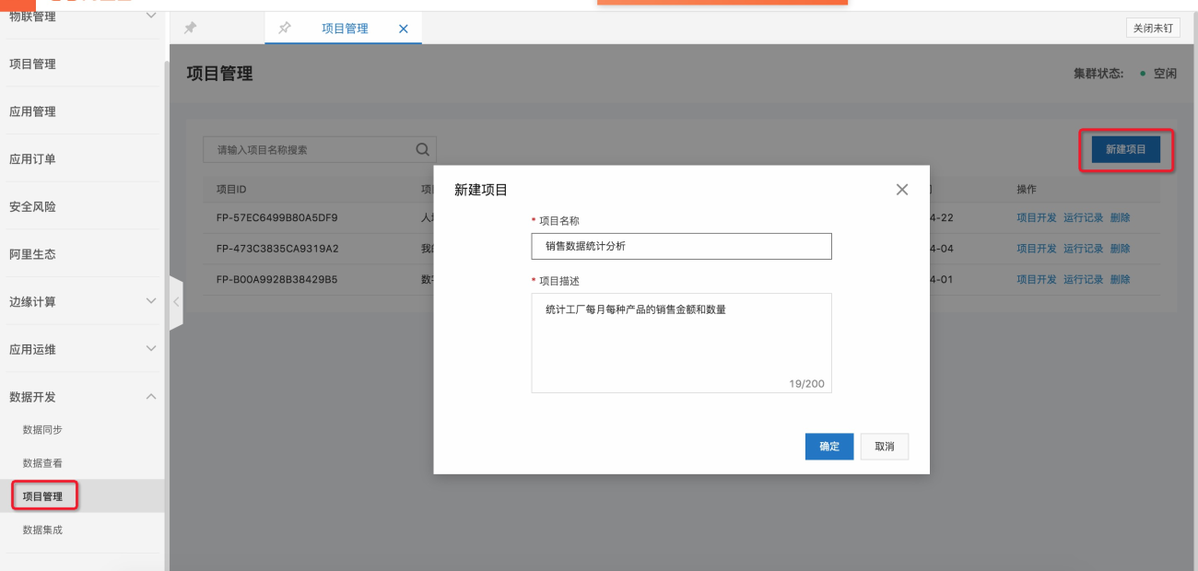Viewport: 1198px width, 571px height.
Task: Open 应用管理 in the sidebar
Action: pyautogui.click(x=32, y=111)
